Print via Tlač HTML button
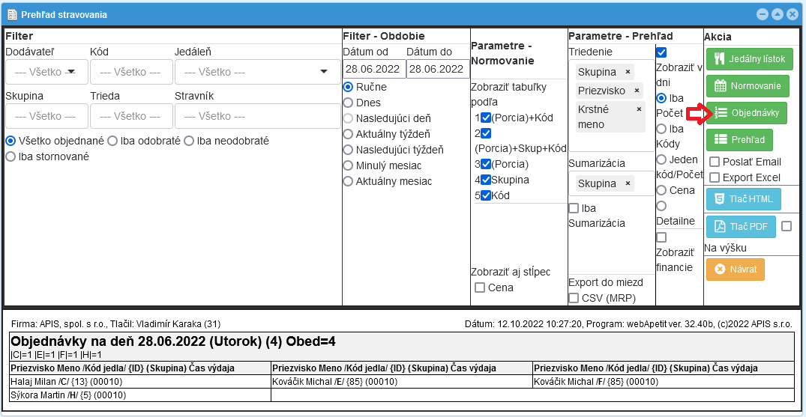 tap(744, 199)
